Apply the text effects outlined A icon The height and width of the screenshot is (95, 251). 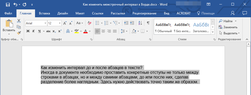68,31
